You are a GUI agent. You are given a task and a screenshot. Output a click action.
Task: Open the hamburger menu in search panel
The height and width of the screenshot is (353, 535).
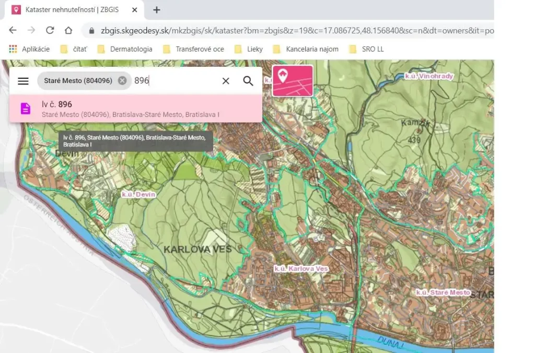23,81
